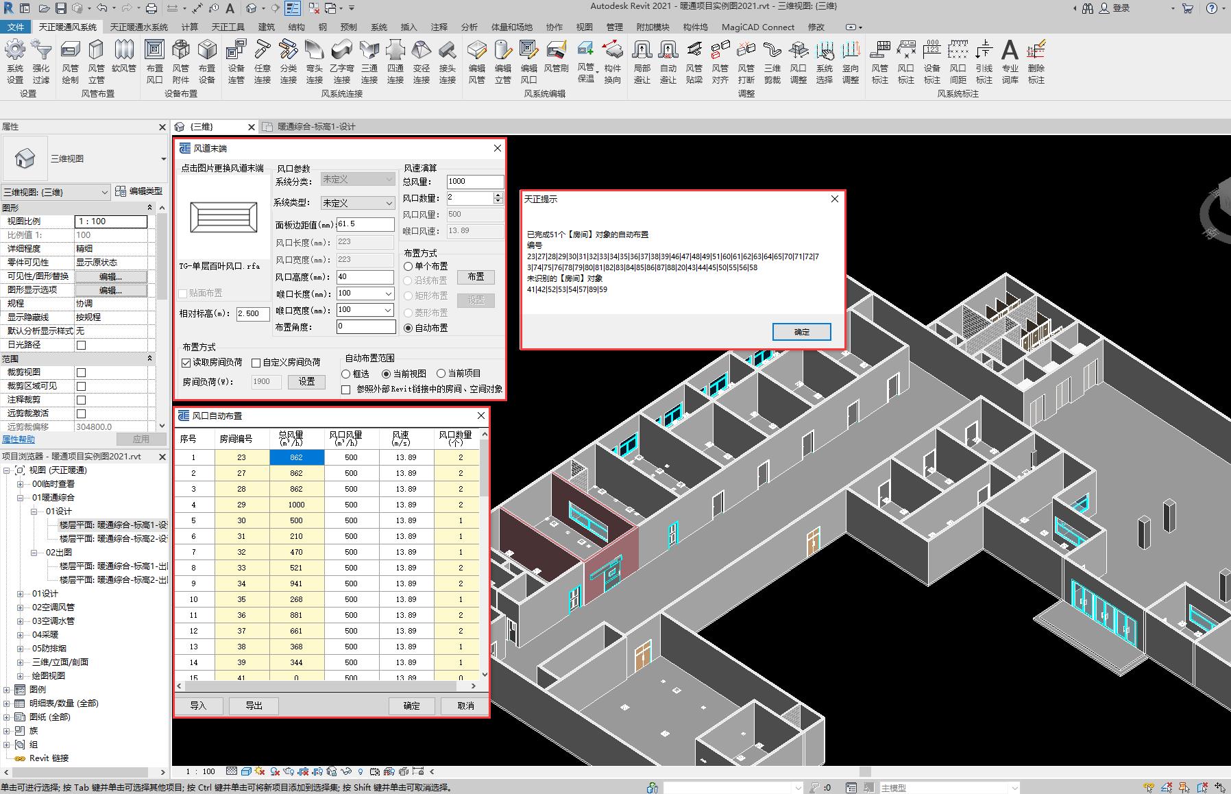
Task: Open the 专业词库 terminology library tool
Action: [x=1010, y=51]
